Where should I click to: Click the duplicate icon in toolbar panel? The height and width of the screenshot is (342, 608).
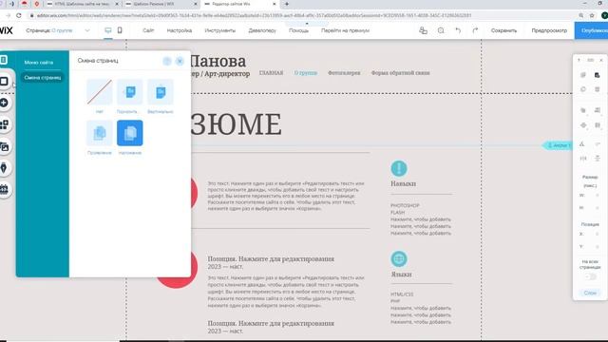(582, 89)
